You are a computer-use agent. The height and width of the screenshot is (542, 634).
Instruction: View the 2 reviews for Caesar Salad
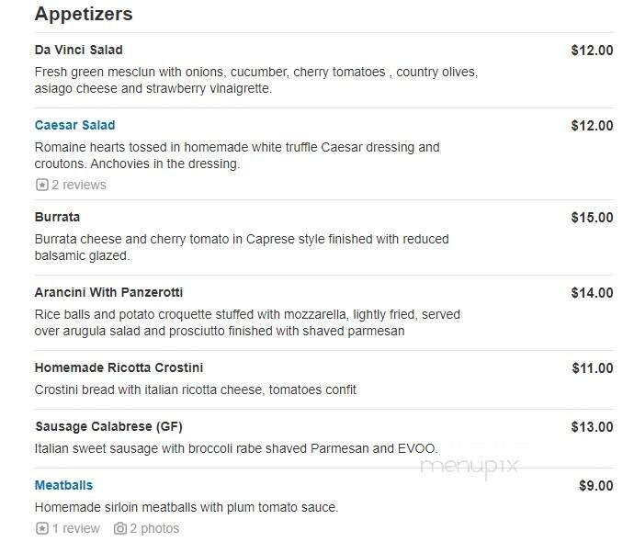(x=78, y=185)
